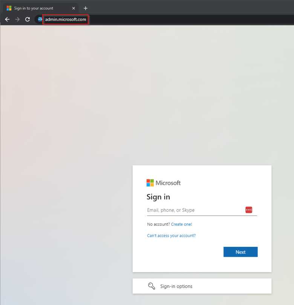The height and width of the screenshot is (305, 294).
Task: Click the 'Microsoft' wordmark text
Action: [168, 183]
